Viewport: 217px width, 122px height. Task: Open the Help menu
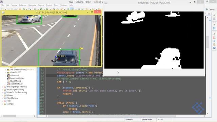point(71,5)
